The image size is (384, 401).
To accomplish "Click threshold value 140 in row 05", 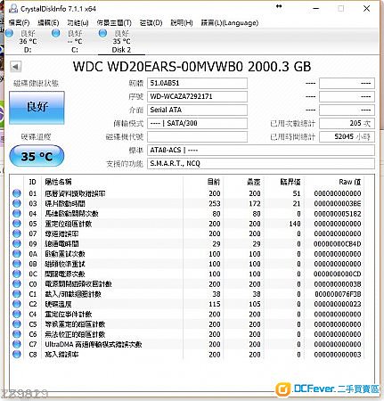I will coord(295,224).
